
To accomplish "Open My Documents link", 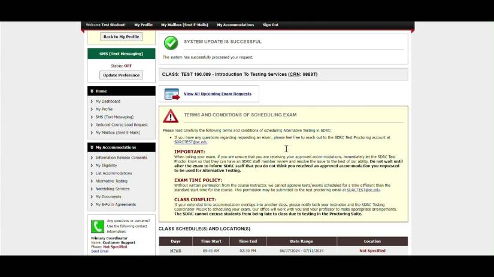I will pyautogui.click(x=108, y=197).
